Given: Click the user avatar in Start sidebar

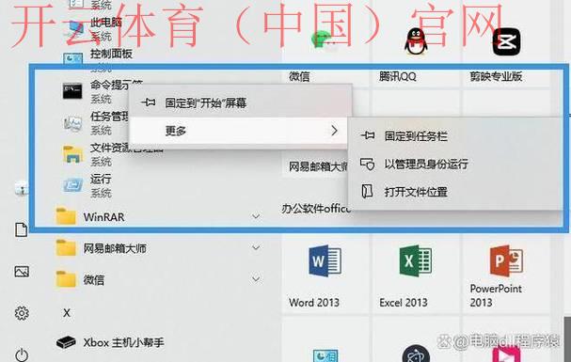Looking at the screenshot, I should tap(22, 188).
